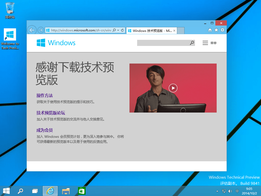This screenshot has width=261, height=196.
Task: Open the IE Home page icon
Action: [x=210, y=30]
